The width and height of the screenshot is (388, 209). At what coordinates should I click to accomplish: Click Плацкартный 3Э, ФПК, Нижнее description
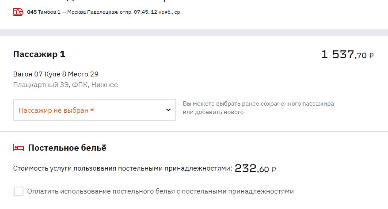coord(65,84)
